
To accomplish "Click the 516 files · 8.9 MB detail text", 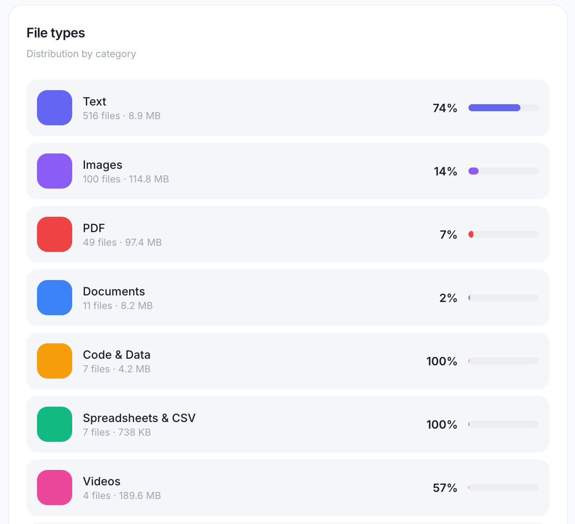I will [122, 116].
